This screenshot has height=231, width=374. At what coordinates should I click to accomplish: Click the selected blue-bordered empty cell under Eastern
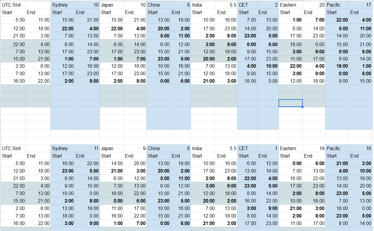coord(291,103)
